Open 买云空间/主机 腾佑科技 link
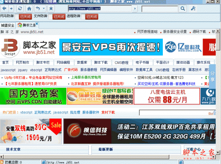The height and width of the screenshot is (164, 221). click(x=166, y=84)
